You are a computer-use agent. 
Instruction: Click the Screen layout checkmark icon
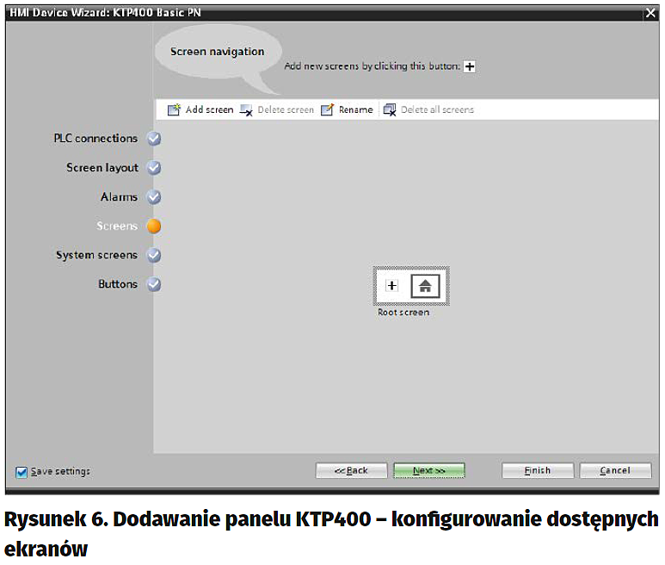(x=154, y=168)
